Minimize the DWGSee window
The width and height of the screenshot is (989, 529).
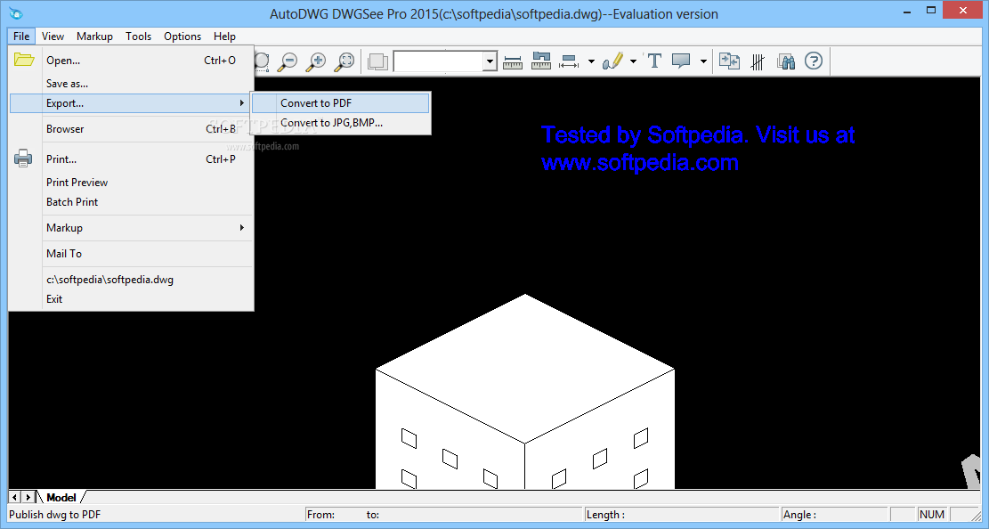click(907, 11)
